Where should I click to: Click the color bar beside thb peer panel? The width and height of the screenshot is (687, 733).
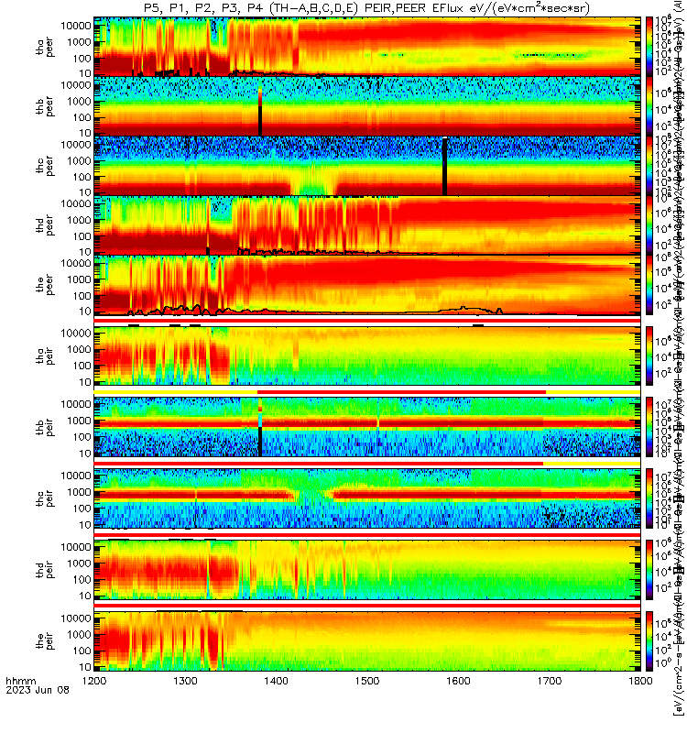649,106
